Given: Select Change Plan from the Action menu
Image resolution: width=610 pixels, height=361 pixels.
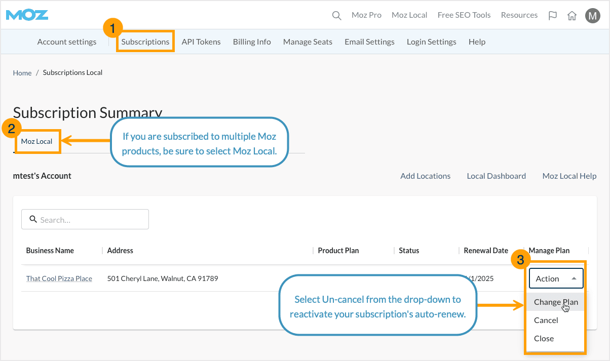Looking at the screenshot, I should 555,302.
